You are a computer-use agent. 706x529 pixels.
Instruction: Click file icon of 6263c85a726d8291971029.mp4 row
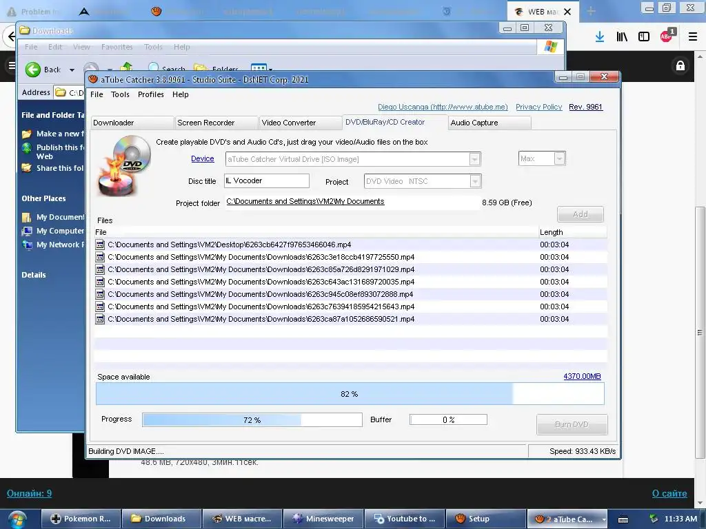tap(100, 269)
